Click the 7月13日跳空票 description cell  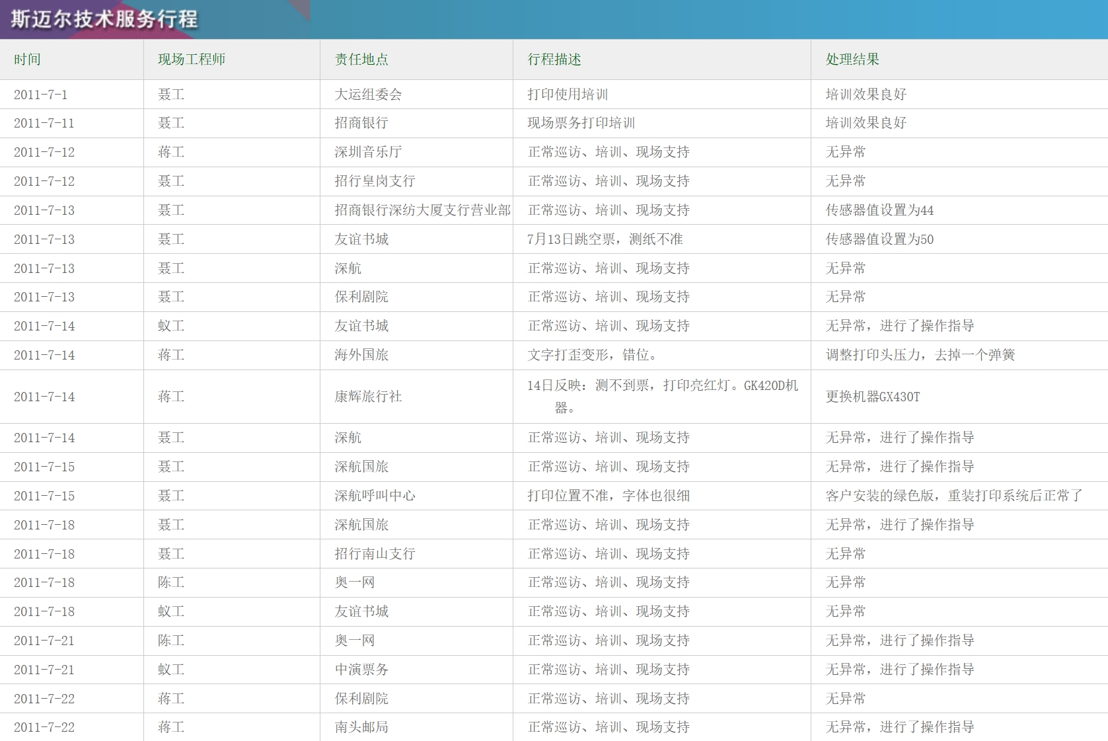605,239
